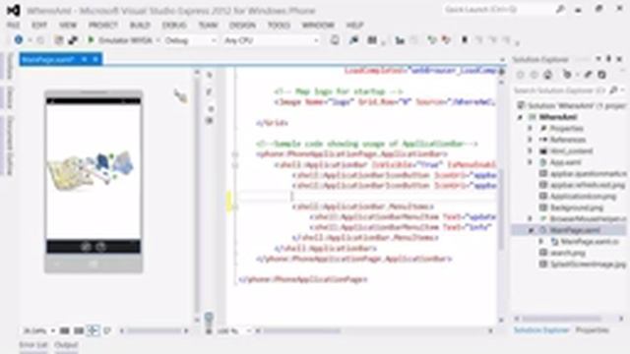Collapse the shell:ApplicationBar.MenuItems code block
This screenshot has width=630, height=354.
coord(235,207)
